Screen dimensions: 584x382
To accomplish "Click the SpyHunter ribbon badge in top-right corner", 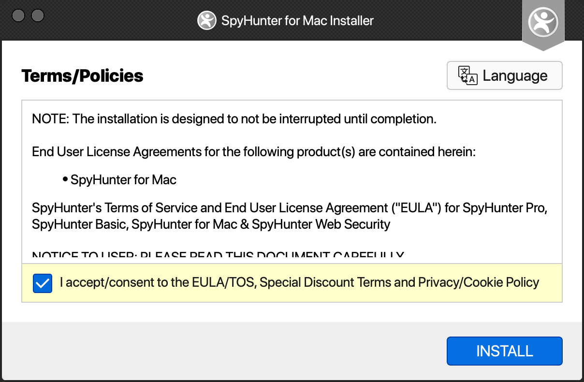I will click(x=543, y=23).
